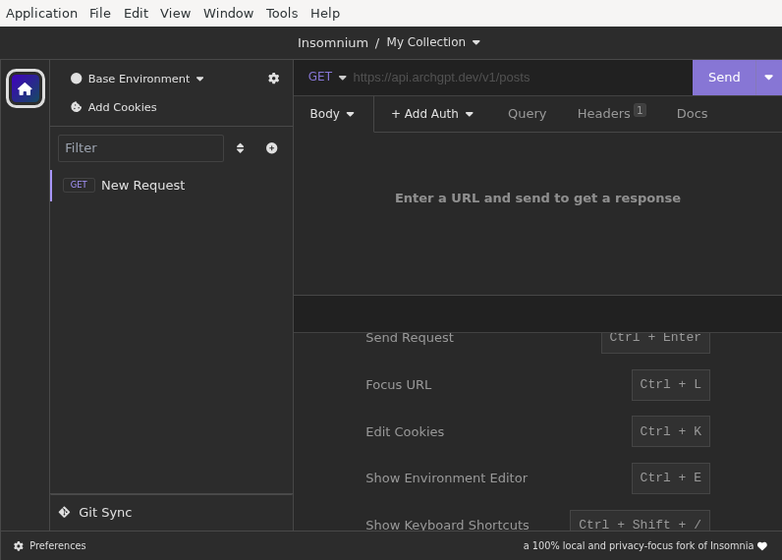Expand the Add Auth dropdown
The width and height of the screenshot is (782, 560).
point(432,114)
